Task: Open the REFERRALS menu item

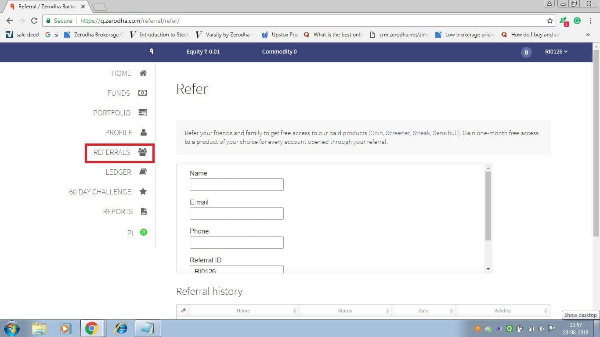Action: point(119,153)
